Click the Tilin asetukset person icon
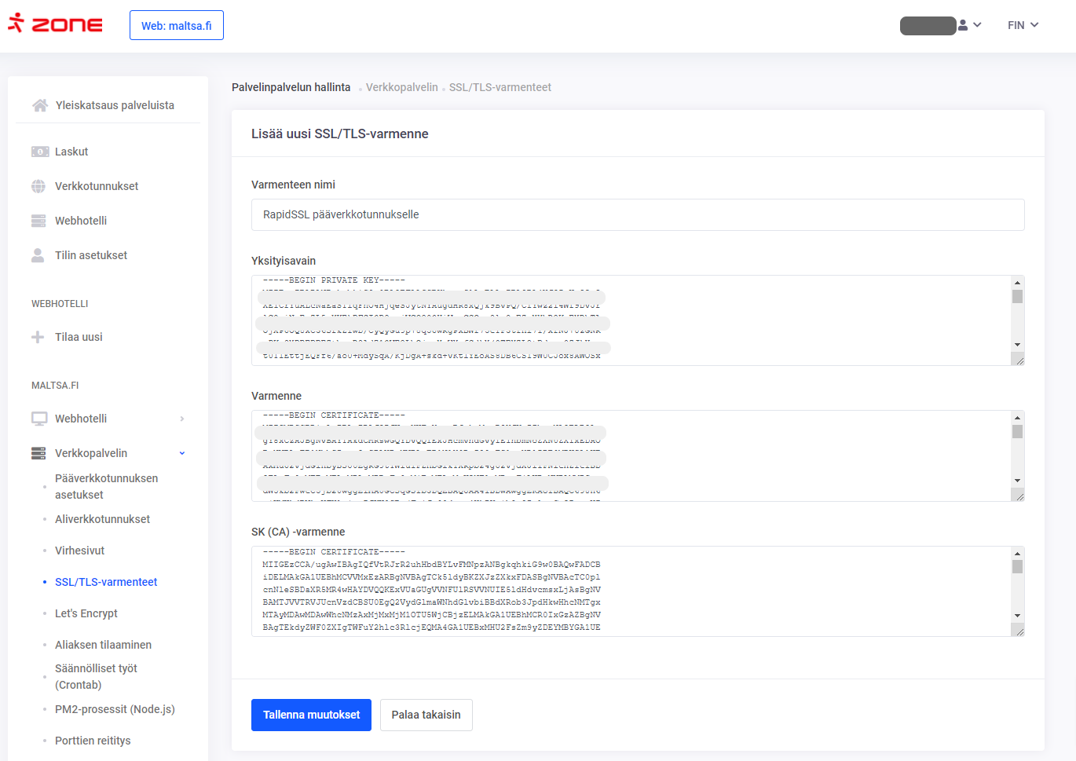Screen dimensions: 1076x761 click(x=38, y=255)
